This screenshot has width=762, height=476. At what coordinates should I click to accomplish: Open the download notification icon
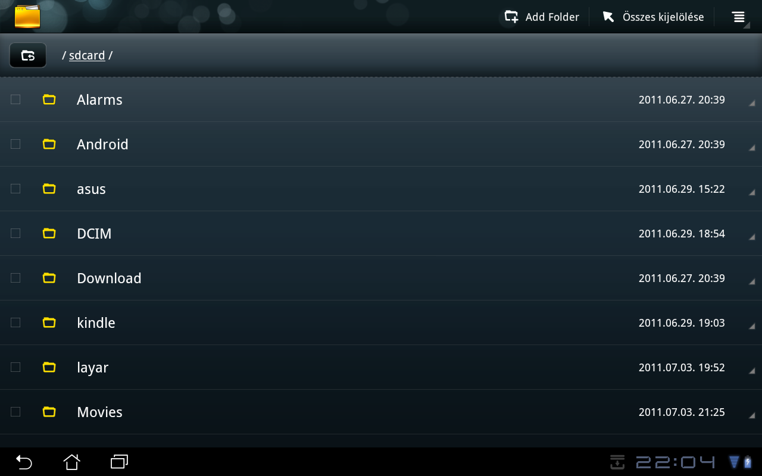click(x=618, y=462)
